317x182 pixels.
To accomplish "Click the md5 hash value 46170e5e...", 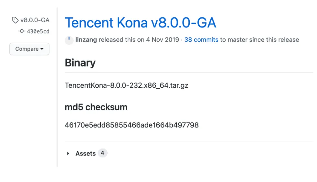I will coord(132,125).
